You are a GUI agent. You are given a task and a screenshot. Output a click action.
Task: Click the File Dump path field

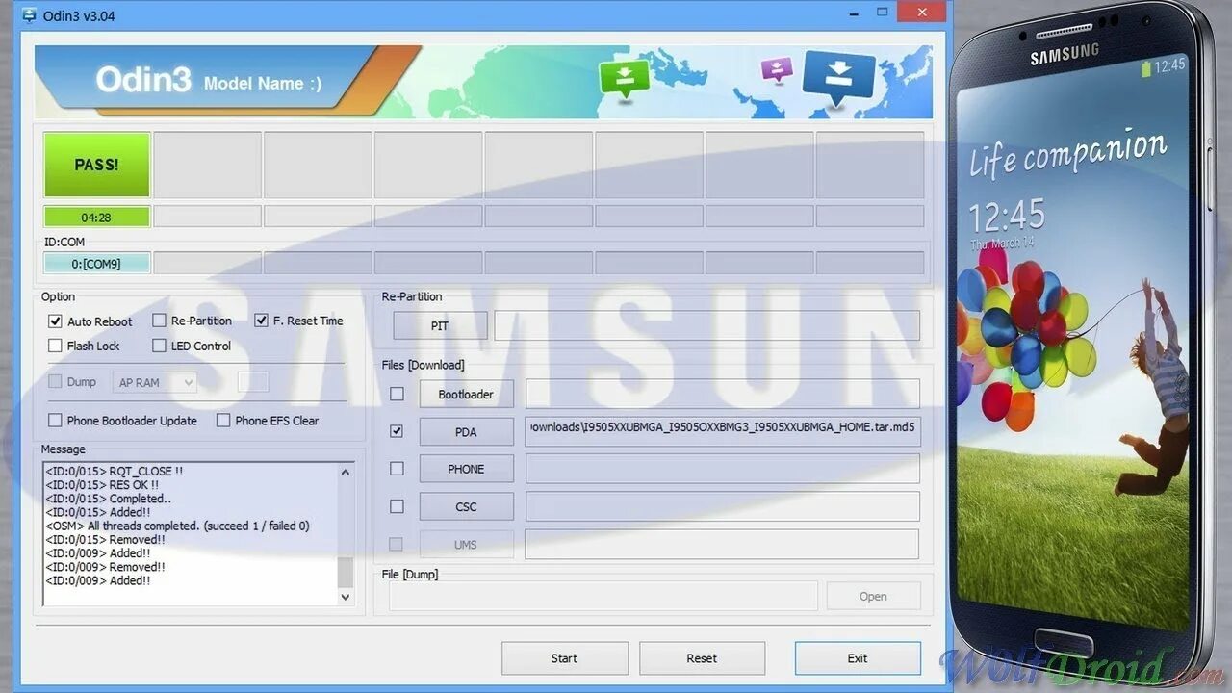tap(603, 596)
